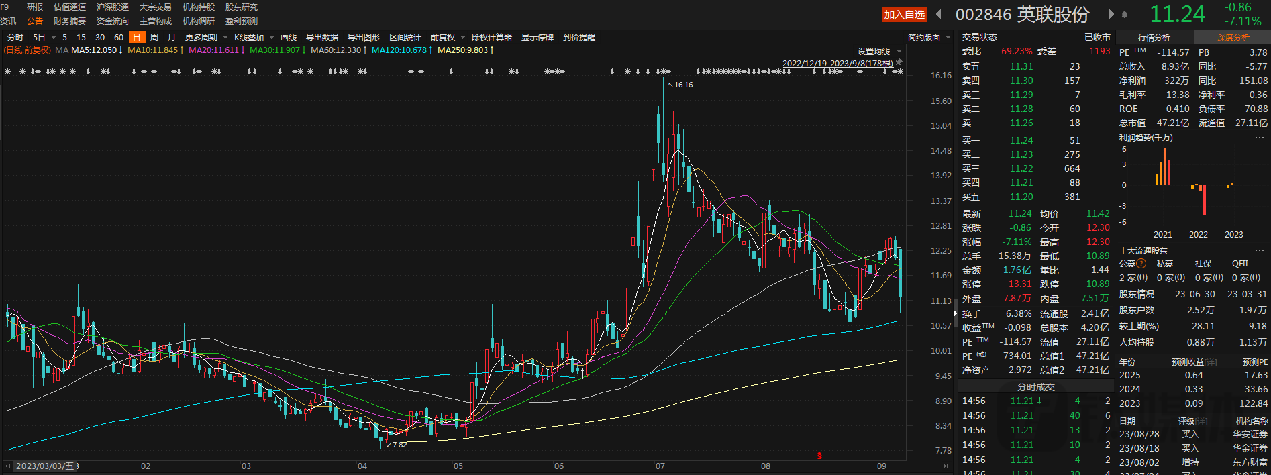Expand the 更多周期 dropdown

(206, 38)
